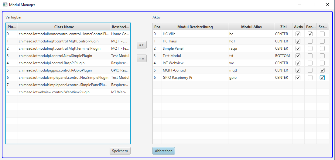Viewport: 335px width, 160px height.
Task: Click the left arrow button to remove module
Action: (142, 58)
